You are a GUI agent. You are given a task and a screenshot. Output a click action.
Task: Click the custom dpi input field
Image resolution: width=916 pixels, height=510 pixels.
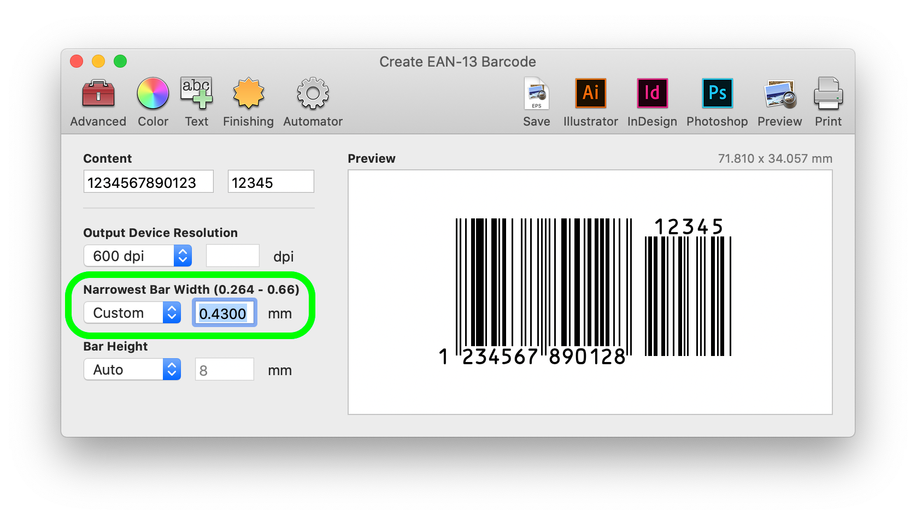232,256
